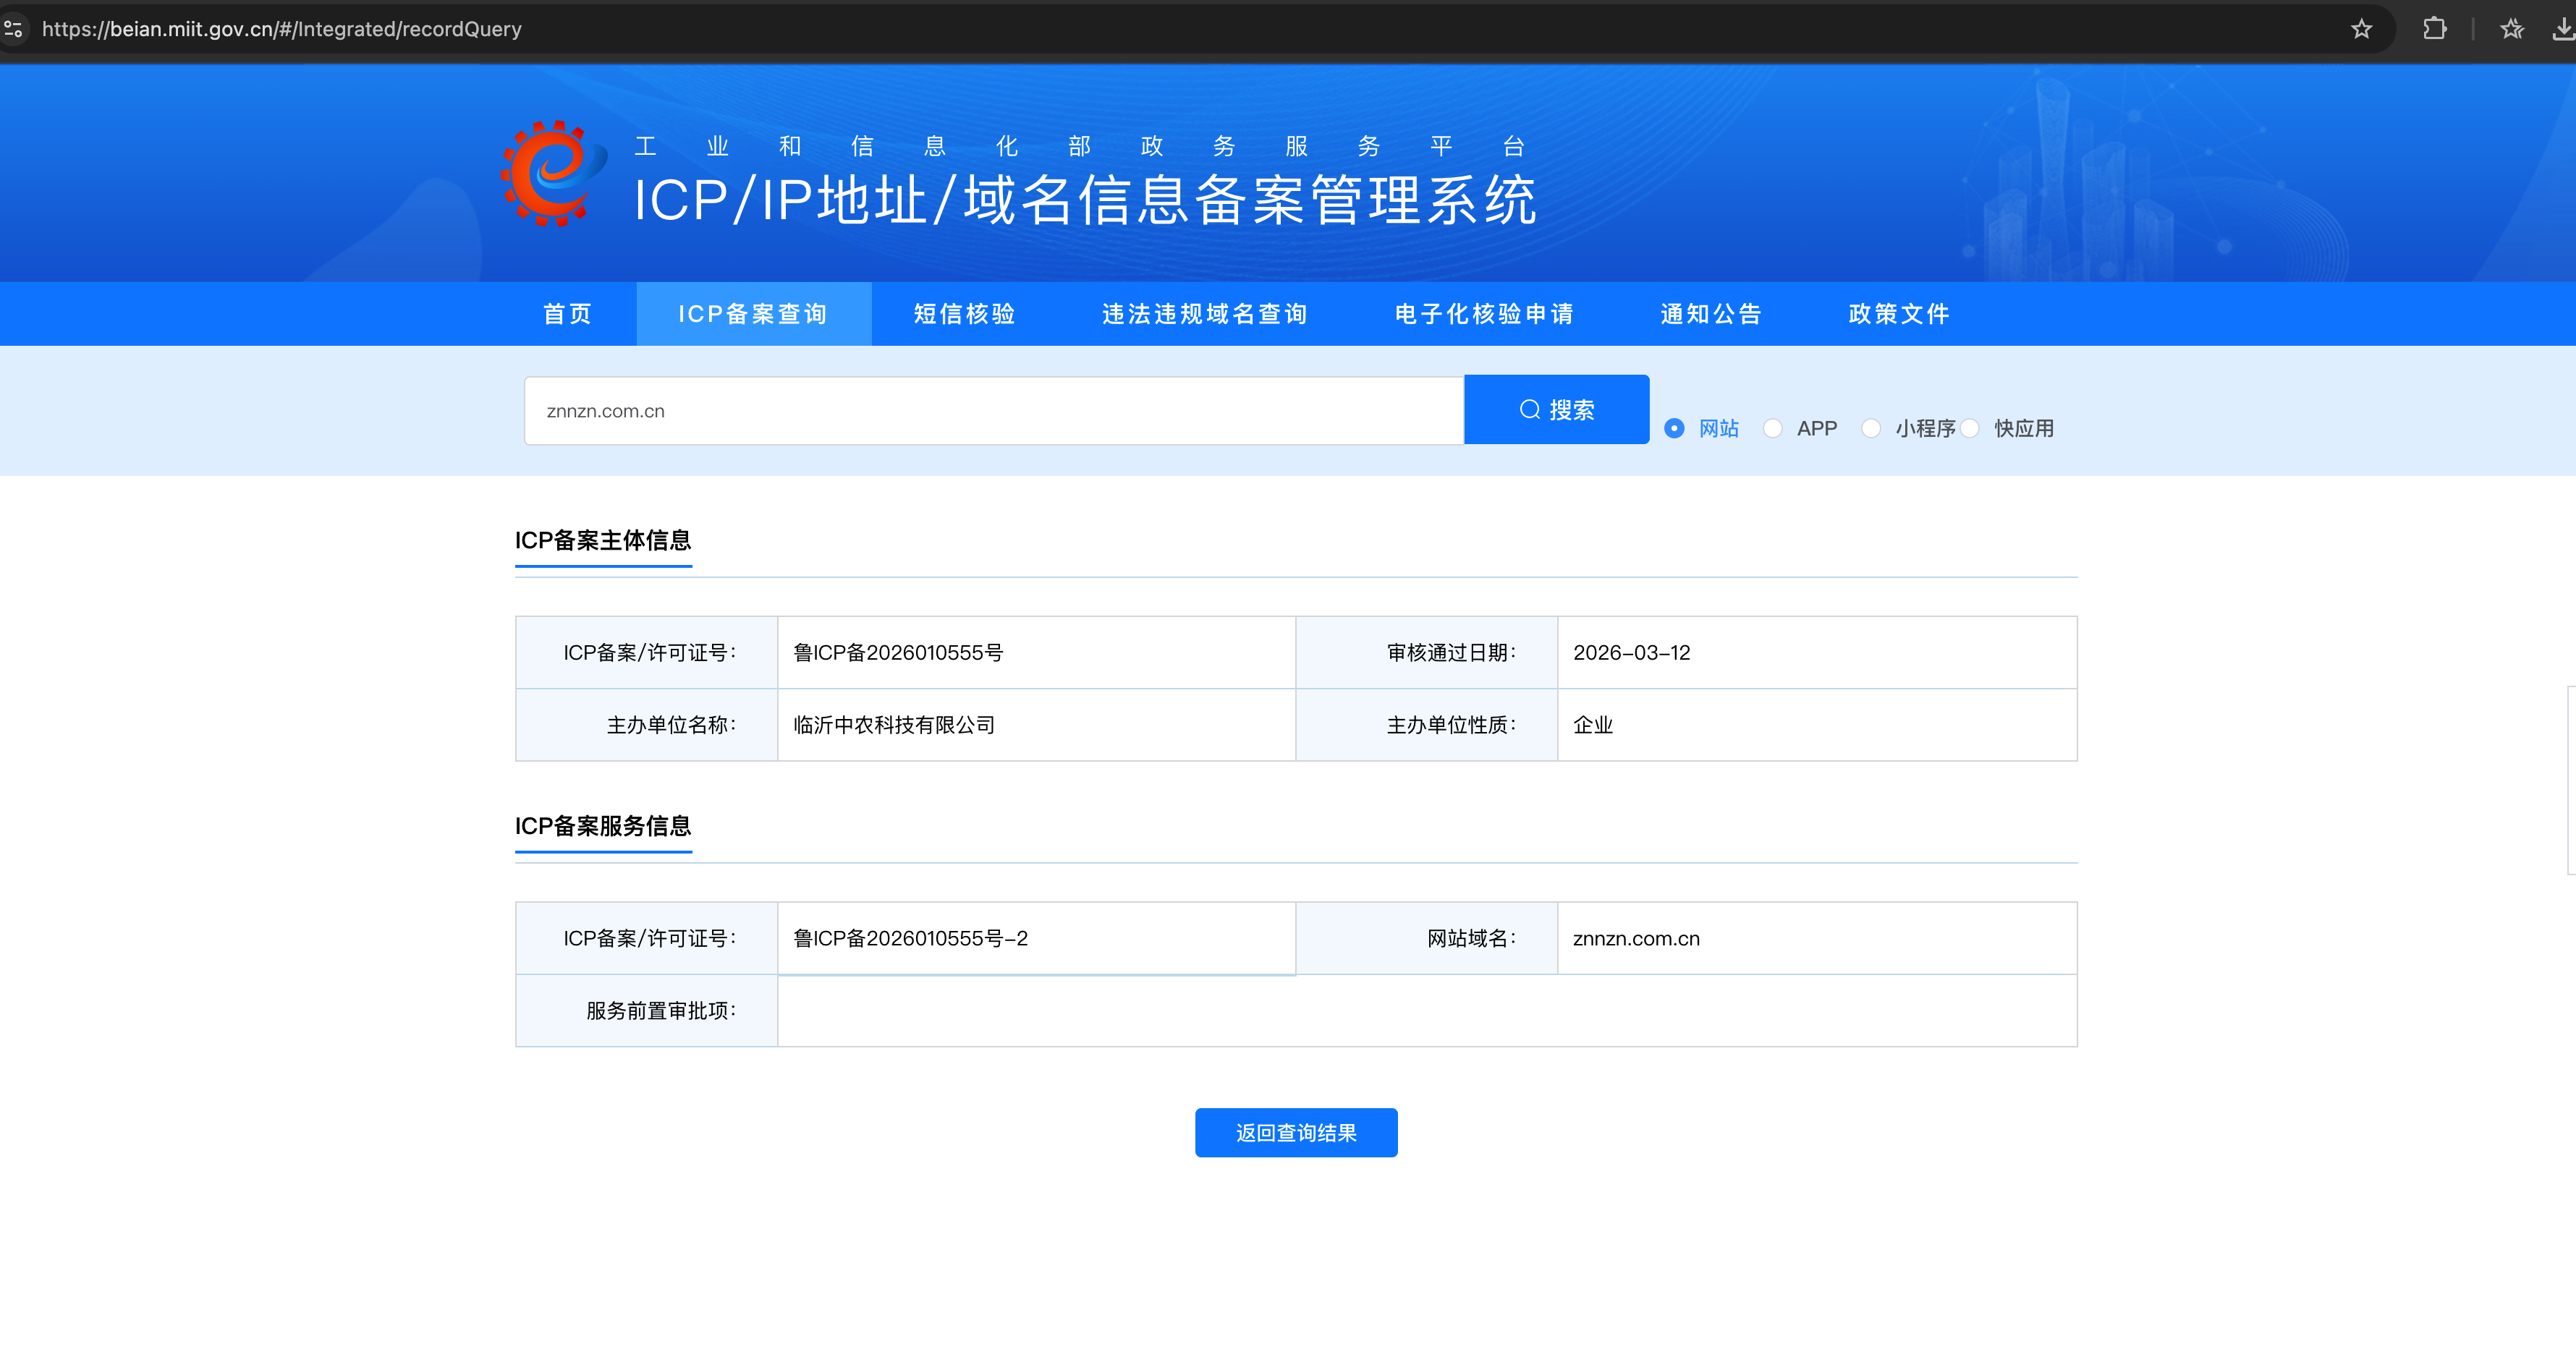Choose the 快应用 radio option
Screen dimensions: 2576x1357
coord(1970,428)
